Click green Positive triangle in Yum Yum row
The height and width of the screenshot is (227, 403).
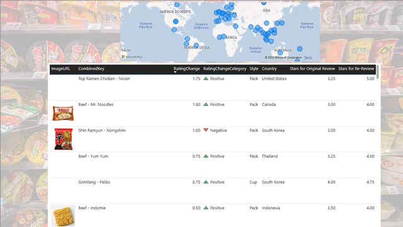tap(206, 156)
